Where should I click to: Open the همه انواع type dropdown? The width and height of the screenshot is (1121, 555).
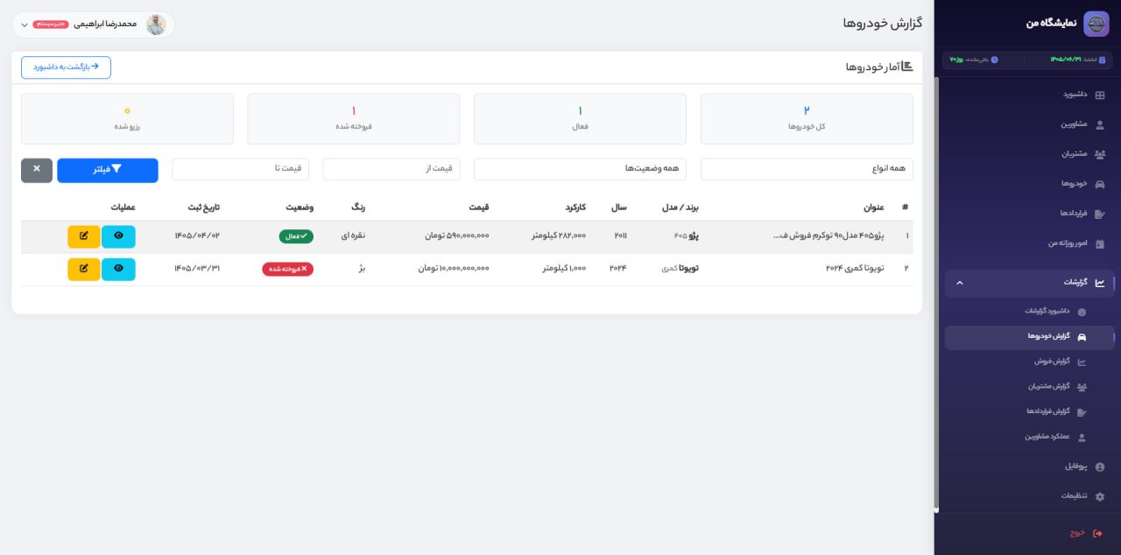point(807,169)
